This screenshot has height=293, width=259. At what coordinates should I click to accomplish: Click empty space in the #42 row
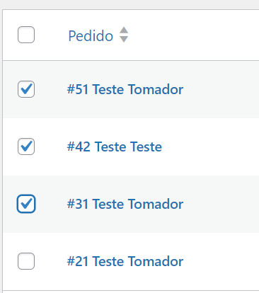(x=212, y=146)
